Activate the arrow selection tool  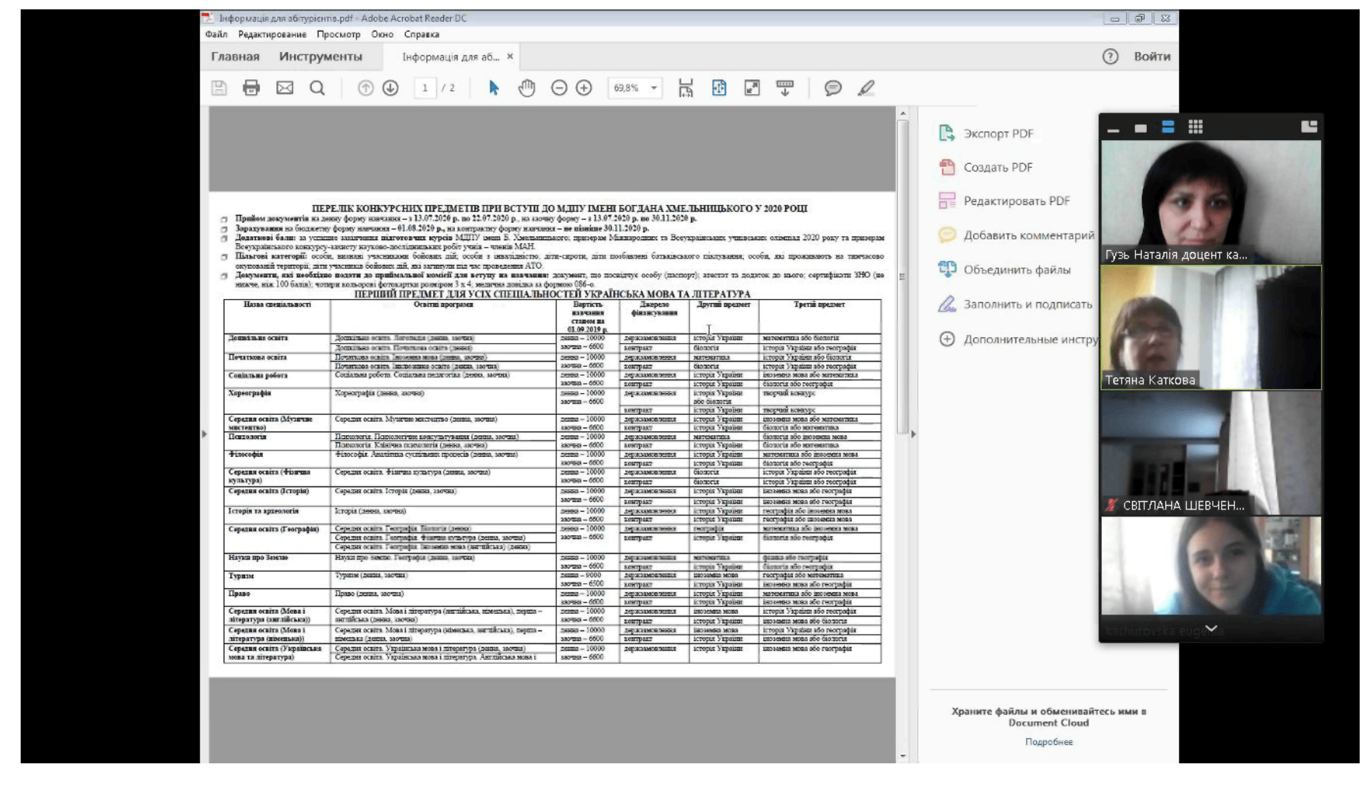pyautogui.click(x=494, y=88)
